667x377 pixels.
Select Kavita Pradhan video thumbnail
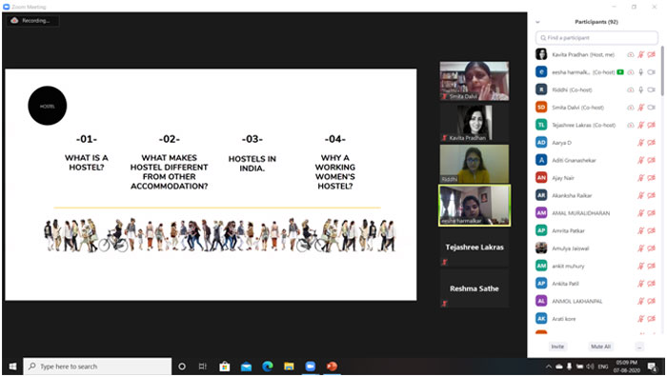(x=475, y=123)
